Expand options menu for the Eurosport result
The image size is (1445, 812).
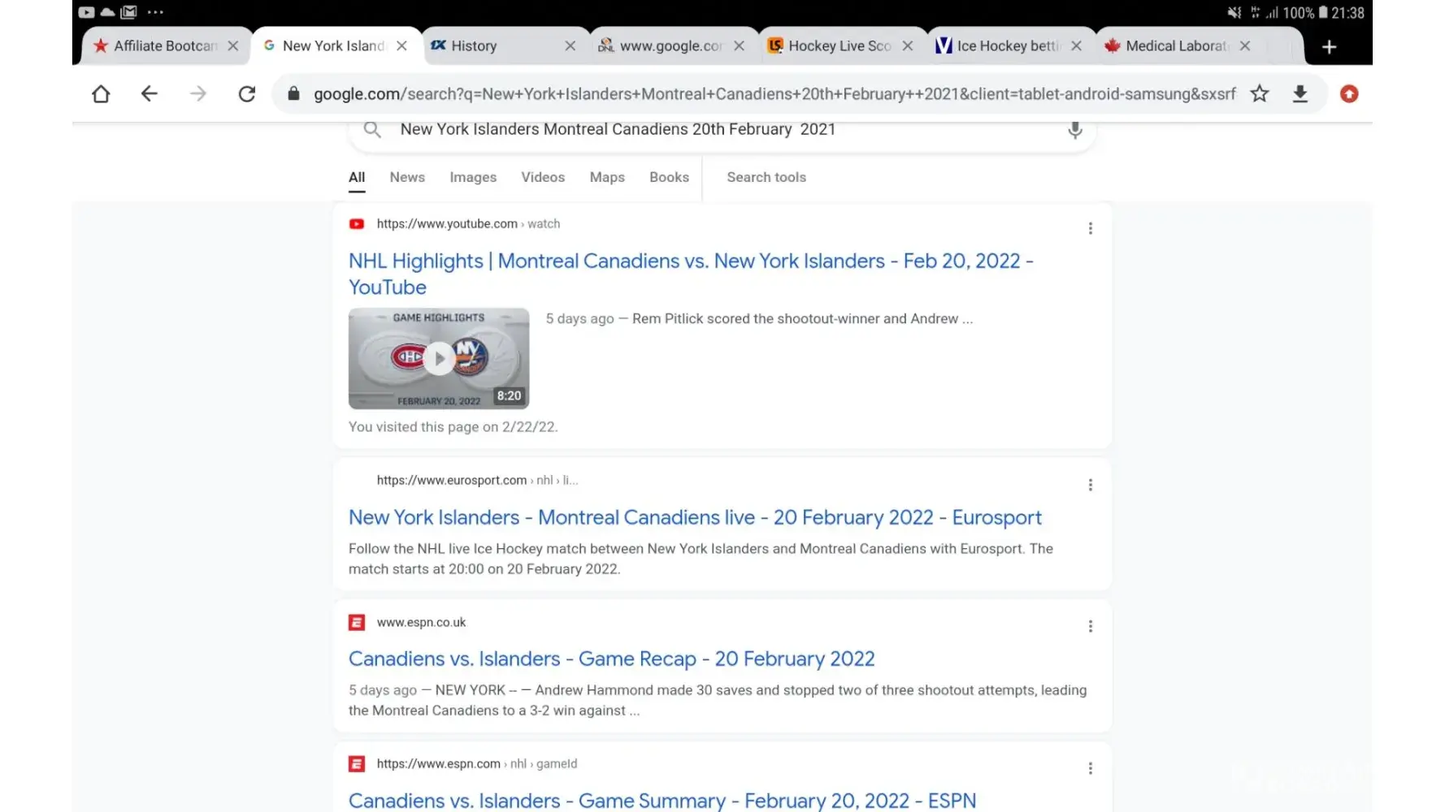point(1090,486)
